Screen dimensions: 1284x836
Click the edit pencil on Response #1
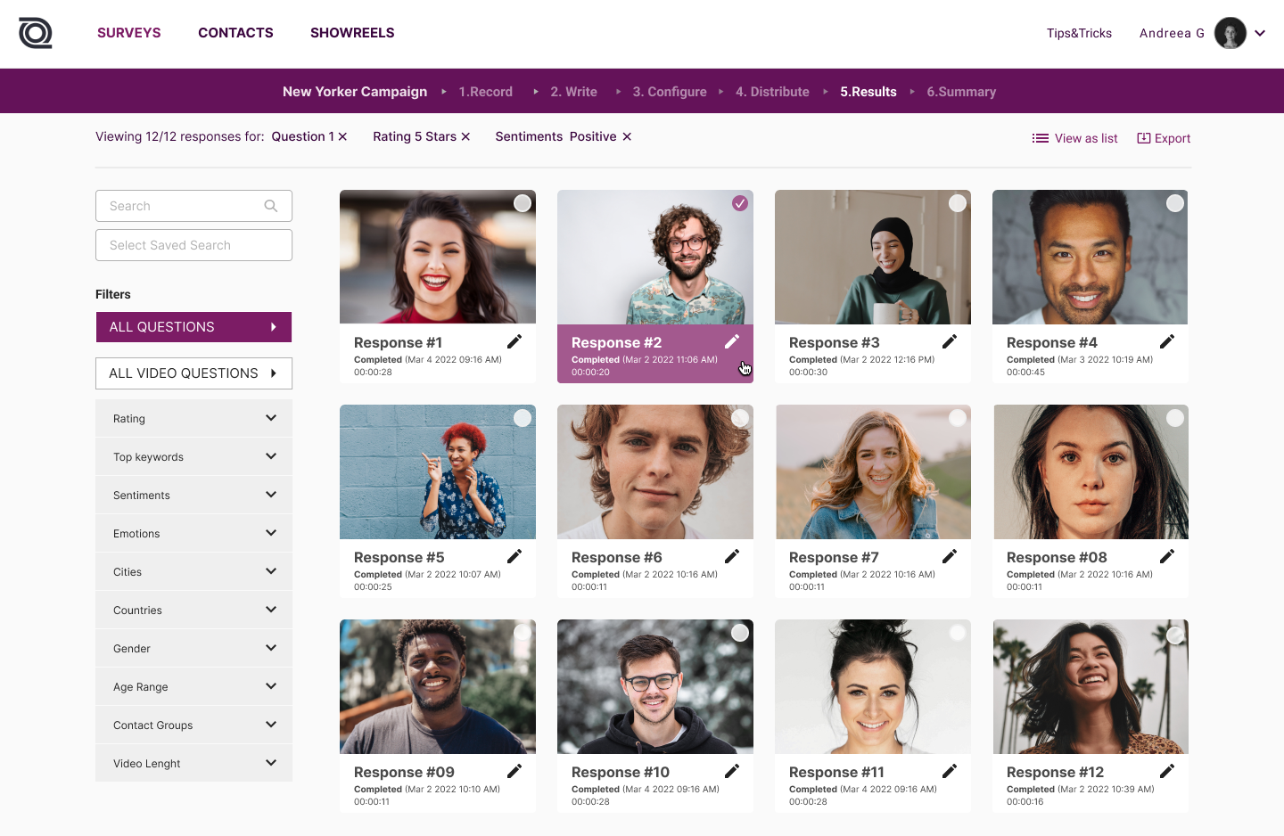(x=514, y=341)
